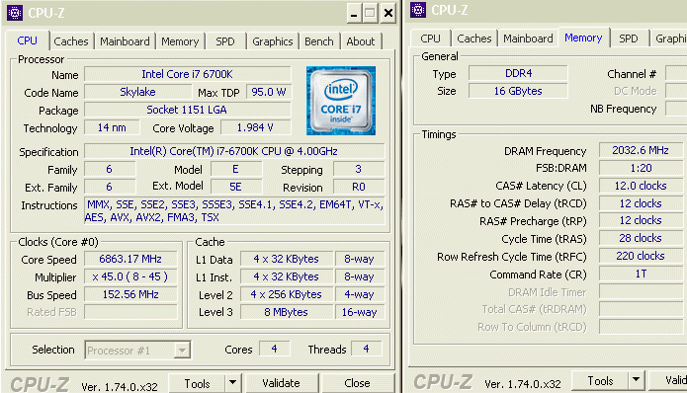This screenshot has height=393, width=687.
Task: Click the Multiplier value x 45.0 ( 8 - 45 )
Action: (x=130, y=277)
